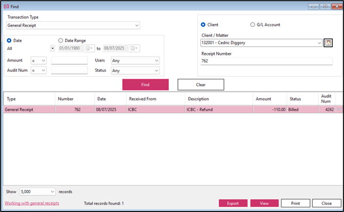The width and height of the screenshot is (344, 212).
Task: Click the Client/Matter lookup icon
Action: click(328, 43)
